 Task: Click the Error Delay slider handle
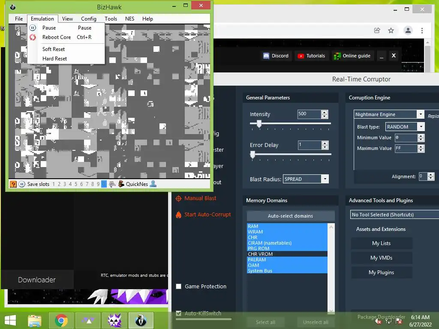coord(253,154)
